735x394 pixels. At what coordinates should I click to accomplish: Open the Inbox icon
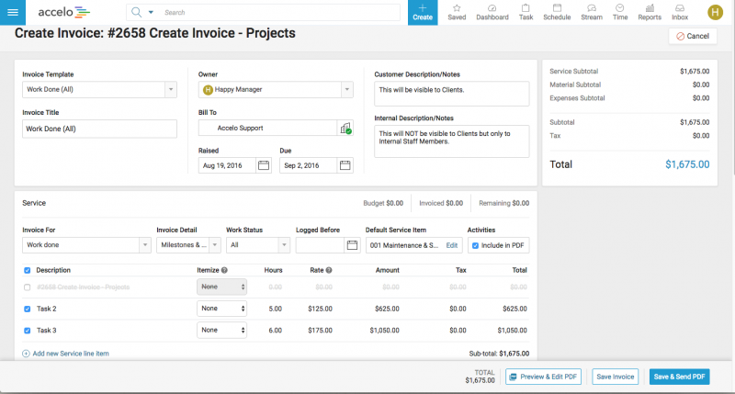click(680, 12)
